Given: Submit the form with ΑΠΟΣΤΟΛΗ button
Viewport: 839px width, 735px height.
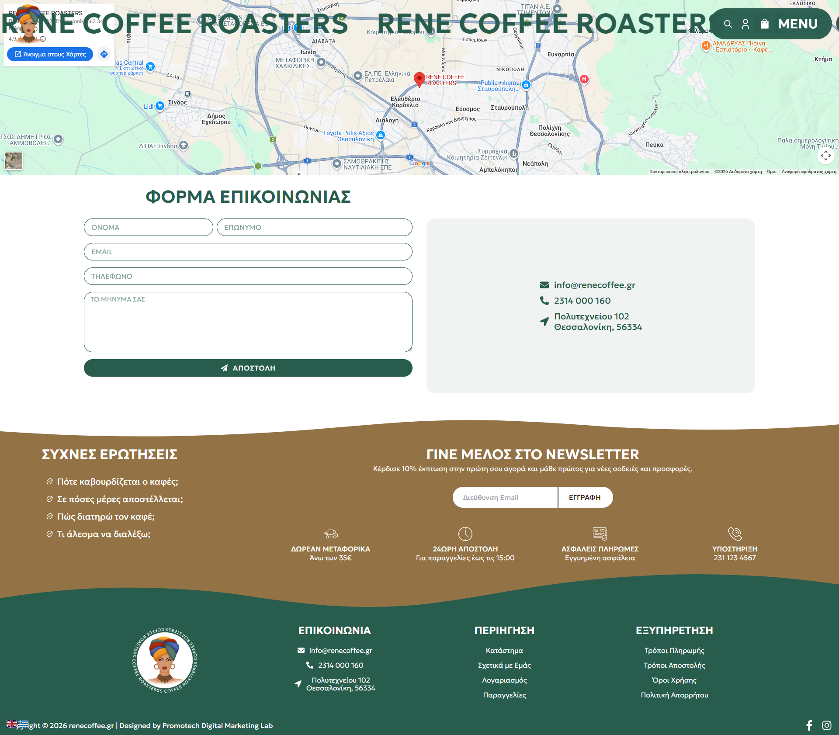Looking at the screenshot, I should click(x=248, y=368).
